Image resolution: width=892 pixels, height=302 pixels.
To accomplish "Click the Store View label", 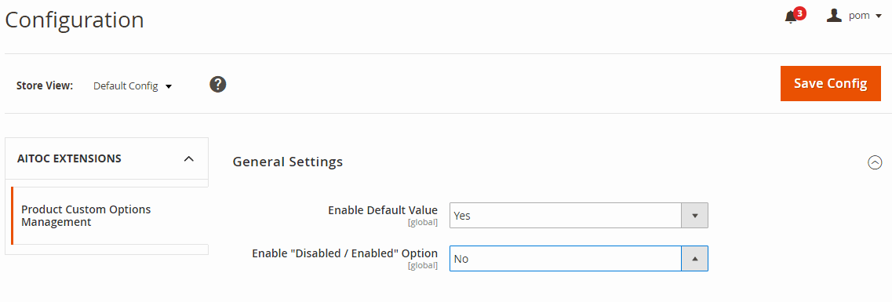I will [x=45, y=86].
